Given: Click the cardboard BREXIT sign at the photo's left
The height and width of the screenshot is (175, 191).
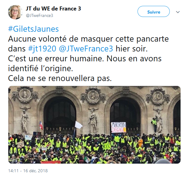Looking at the screenshot, I should point(21,145).
